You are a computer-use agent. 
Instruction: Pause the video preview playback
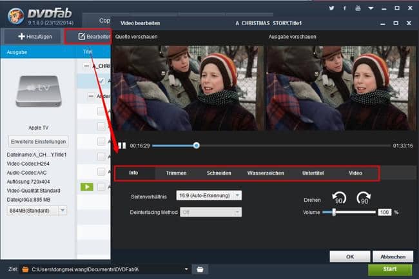pos(122,146)
